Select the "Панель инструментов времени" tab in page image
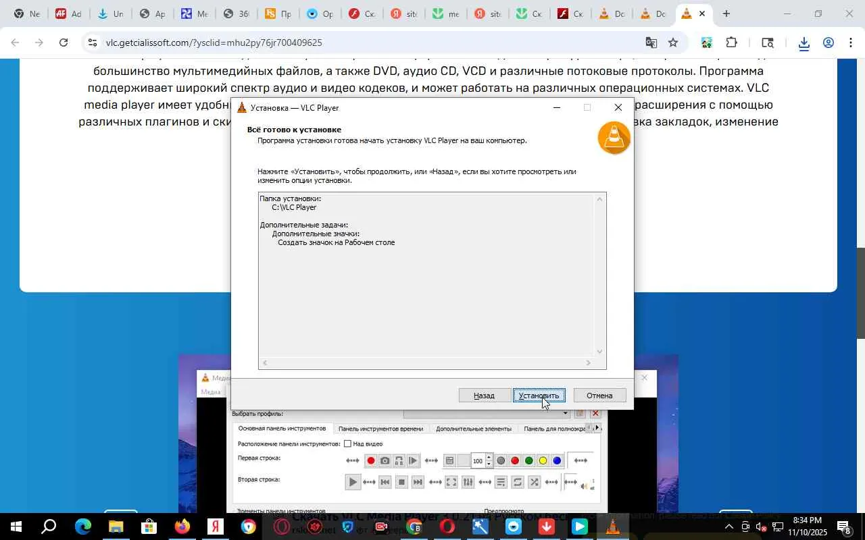 pyautogui.click(x=380, y=429)
